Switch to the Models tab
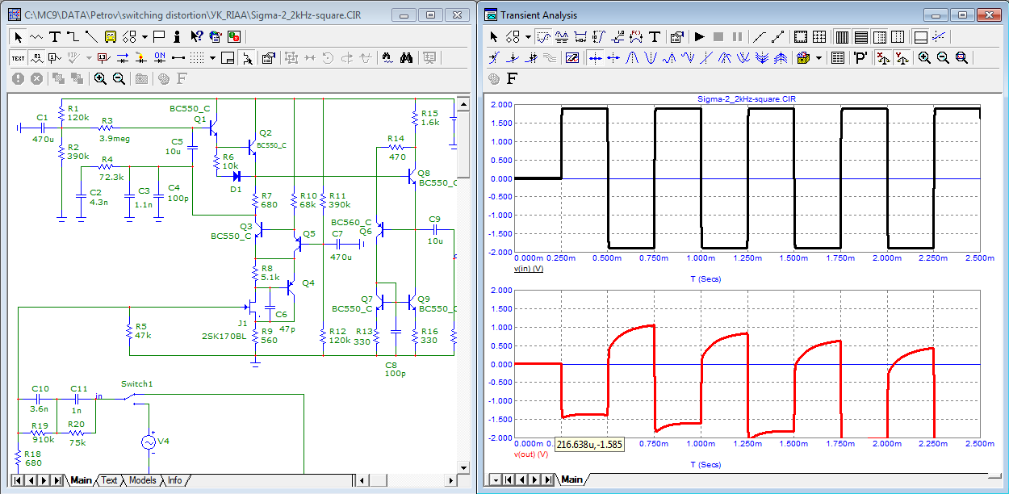 142,480
